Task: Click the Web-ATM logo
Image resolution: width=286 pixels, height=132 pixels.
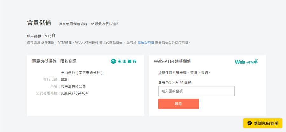Action: 246,62
